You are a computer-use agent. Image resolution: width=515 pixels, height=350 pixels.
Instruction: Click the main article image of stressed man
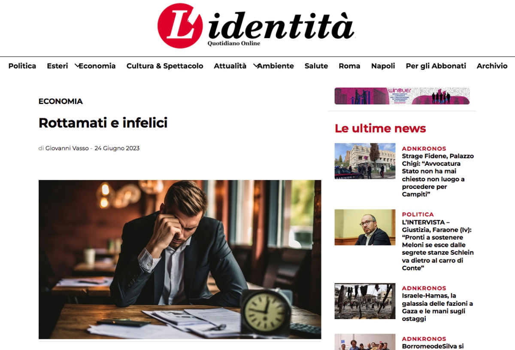tap(180, 259)
